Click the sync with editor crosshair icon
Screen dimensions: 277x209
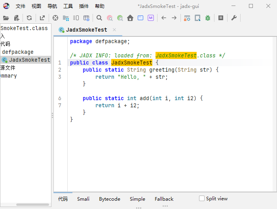point(55,18)
